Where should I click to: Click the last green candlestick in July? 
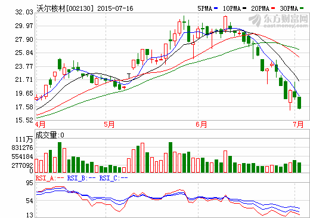point(299,103)
